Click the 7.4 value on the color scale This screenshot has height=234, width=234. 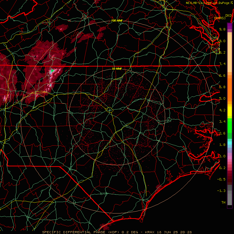(222, 64)
